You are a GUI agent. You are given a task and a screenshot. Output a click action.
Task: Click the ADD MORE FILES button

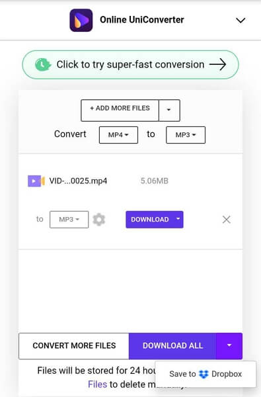pos(120,110)
